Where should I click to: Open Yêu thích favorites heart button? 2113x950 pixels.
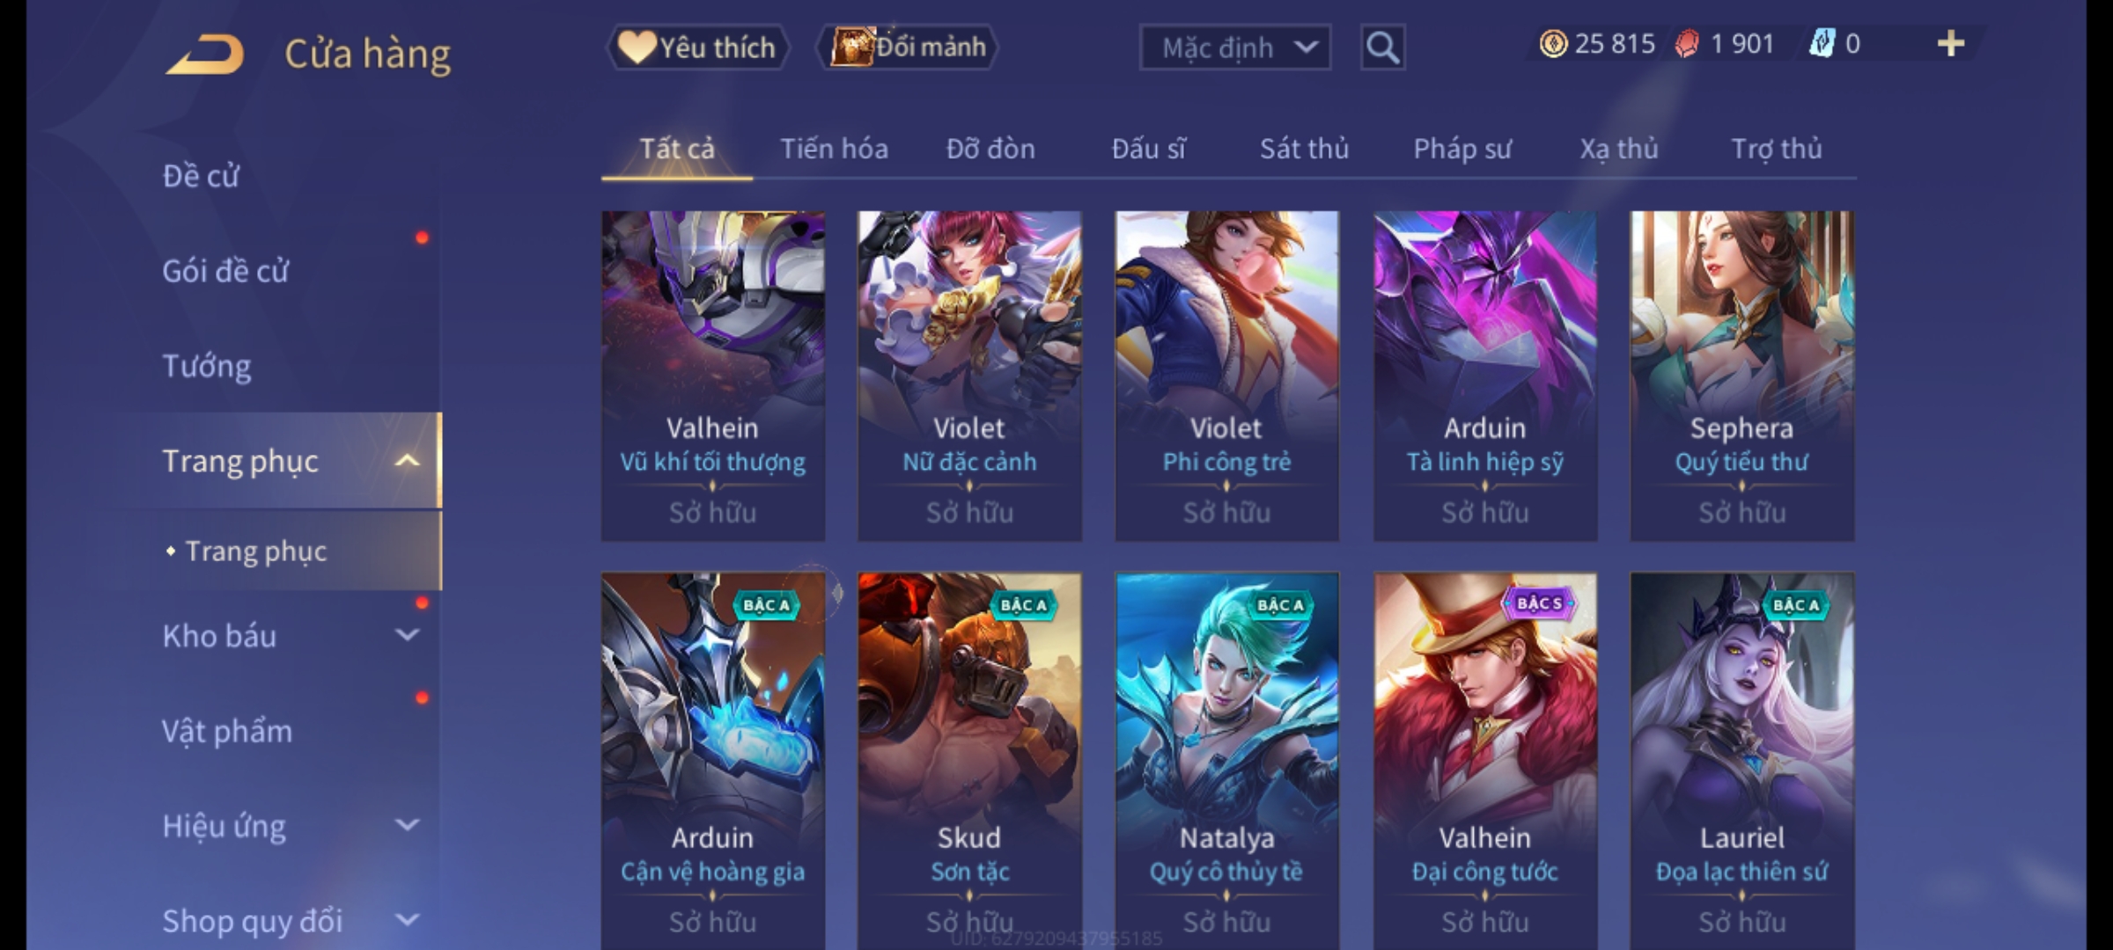pos(697,47)
